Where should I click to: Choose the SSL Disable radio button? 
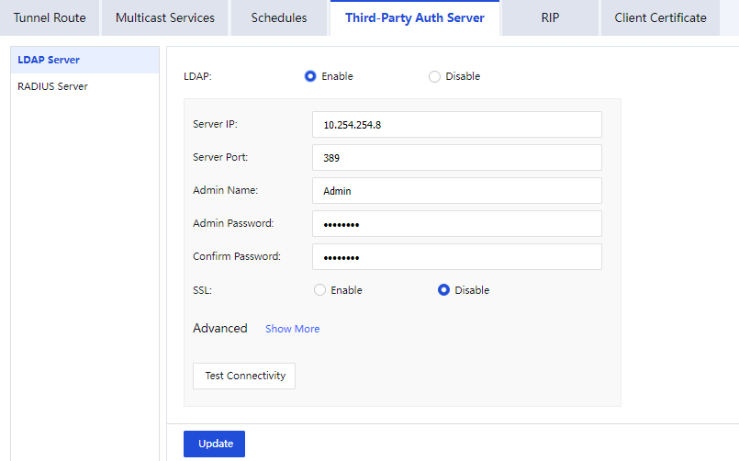pyautogui.click(x=444, y=290)
